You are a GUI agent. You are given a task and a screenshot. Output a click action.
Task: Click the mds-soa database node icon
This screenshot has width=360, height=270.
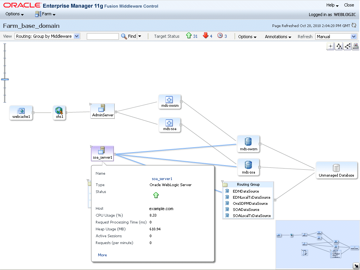pyautogui.click(x=248, y=165)
